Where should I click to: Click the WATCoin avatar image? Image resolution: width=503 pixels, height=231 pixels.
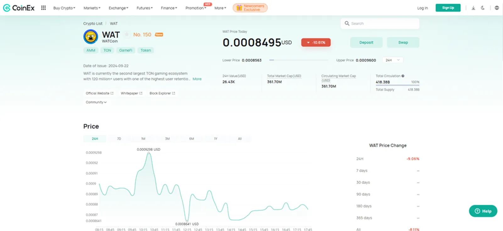coord(91,37)
